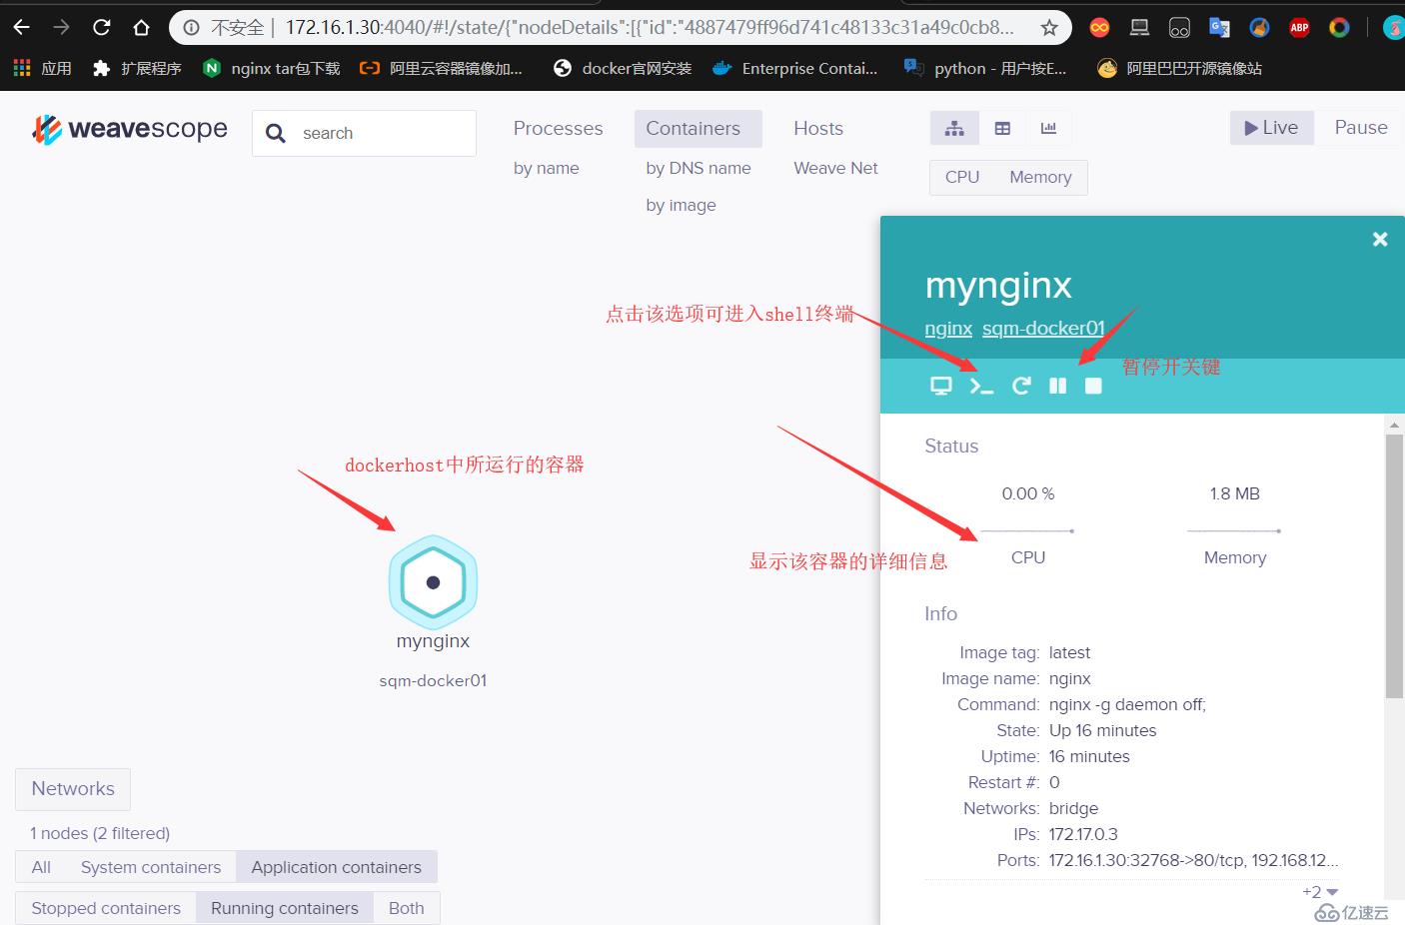Screen dimensions: 1405x925
Task: Click the Memory sparkline in Status
Action: coord(1234,530)
